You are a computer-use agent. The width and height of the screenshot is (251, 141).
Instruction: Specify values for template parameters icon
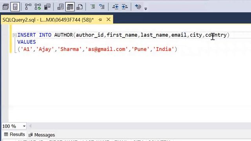tap(138, 7)
